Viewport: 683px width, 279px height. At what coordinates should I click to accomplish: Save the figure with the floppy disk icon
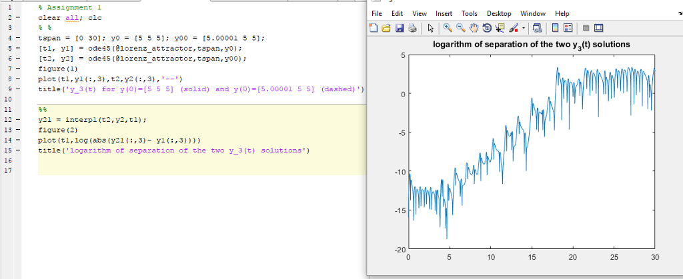[x=400, y=28]
